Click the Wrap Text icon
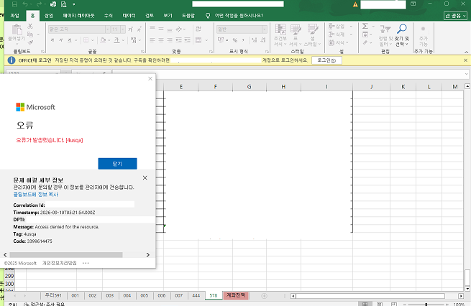Screen dimensions: 471x306 point(198,29)
